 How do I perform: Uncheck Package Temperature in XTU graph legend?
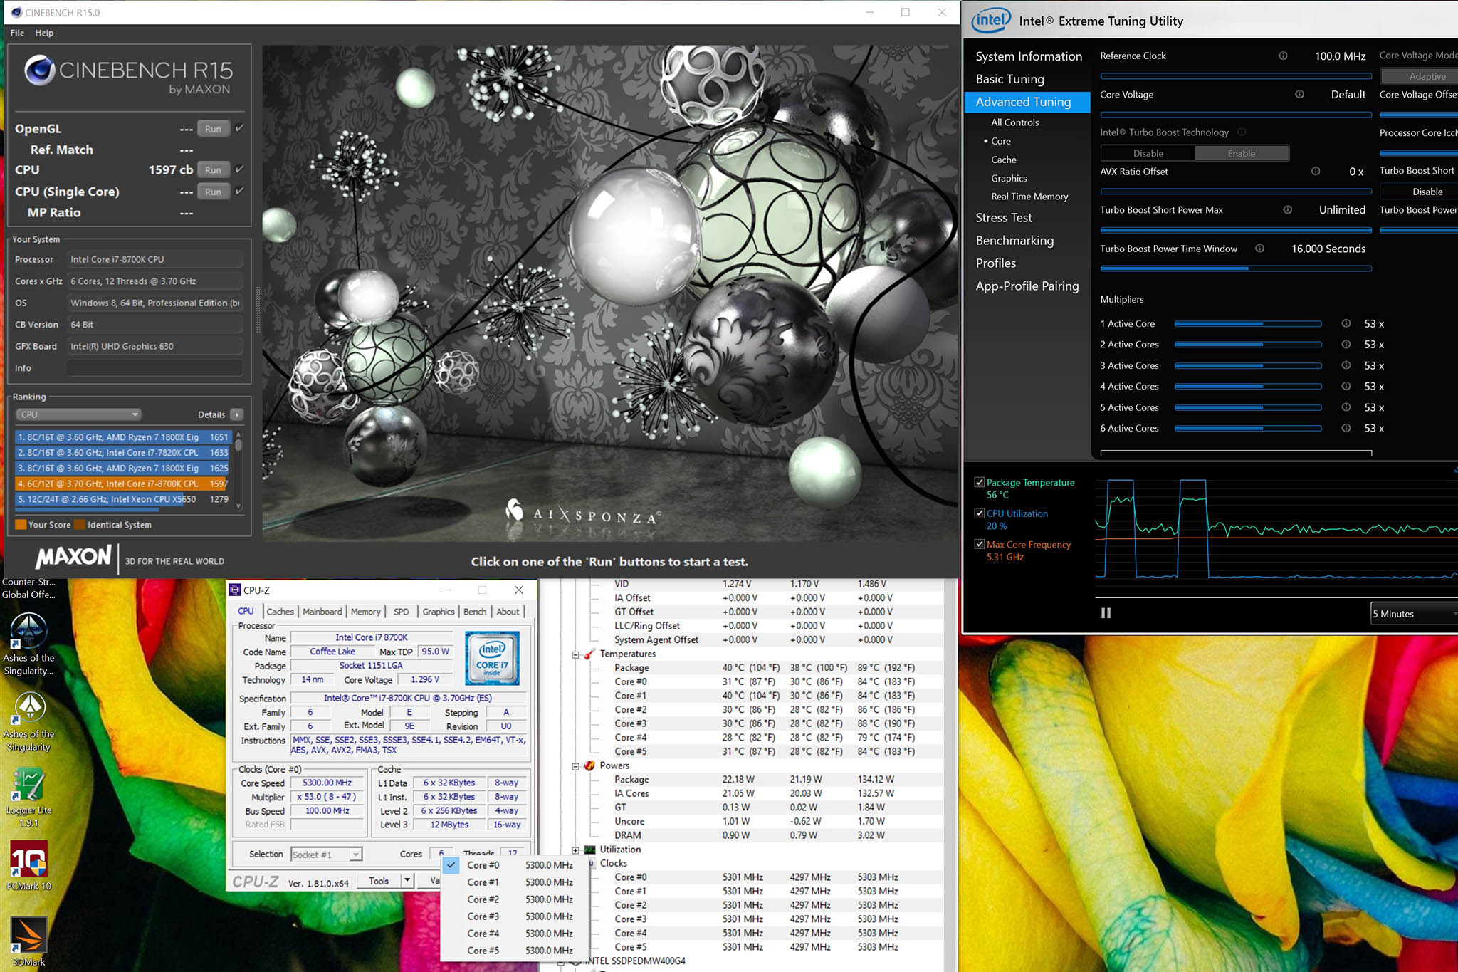tap(980, 482)
